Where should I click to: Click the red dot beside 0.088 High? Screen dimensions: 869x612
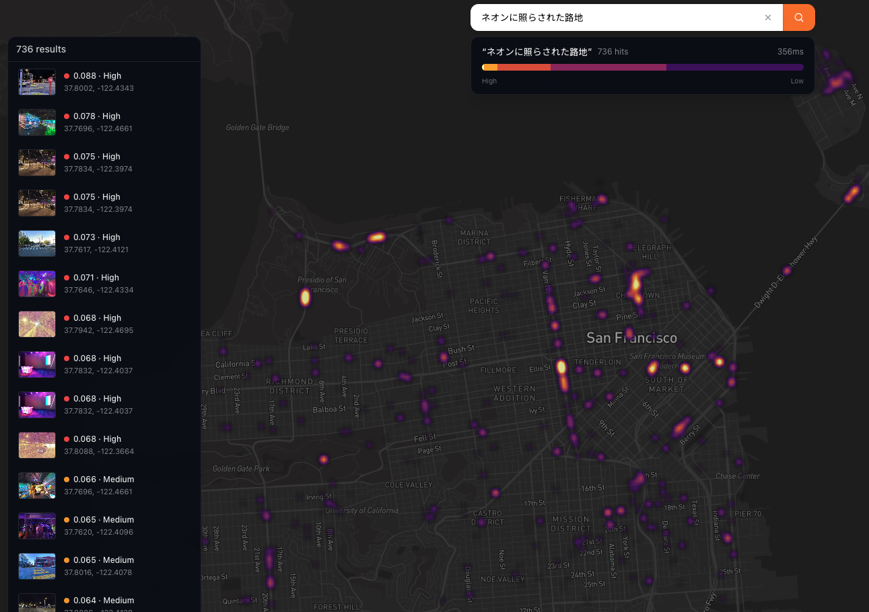pos(67,76)
